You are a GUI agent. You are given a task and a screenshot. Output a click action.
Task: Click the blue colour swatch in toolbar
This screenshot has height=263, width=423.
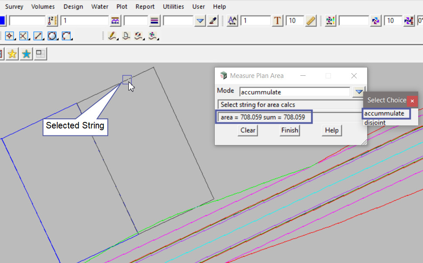click(2, 21)
